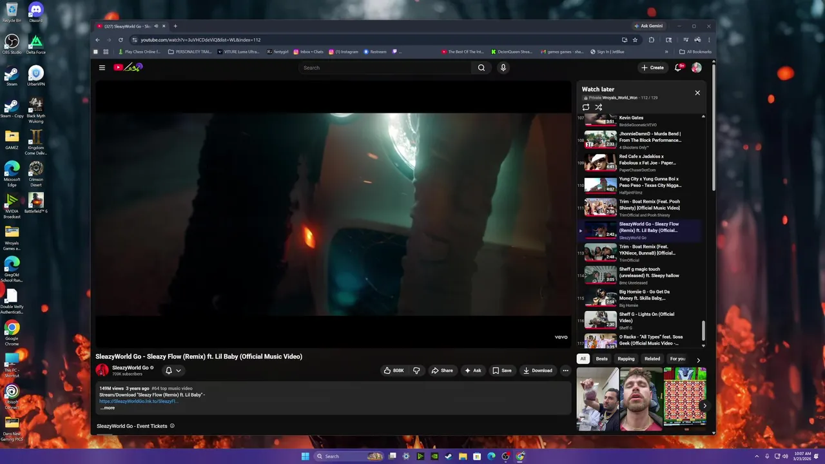Click the info icon beside Event Tickets
Screen dimensions: 825x464
(172, 426)
